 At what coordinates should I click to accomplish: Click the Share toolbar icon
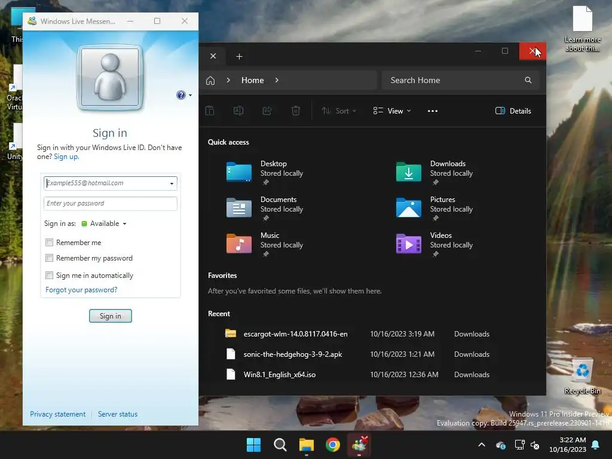click(267, 111)
